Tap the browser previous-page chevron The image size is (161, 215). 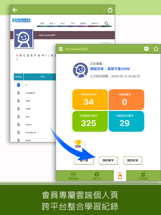pos(94,10)
